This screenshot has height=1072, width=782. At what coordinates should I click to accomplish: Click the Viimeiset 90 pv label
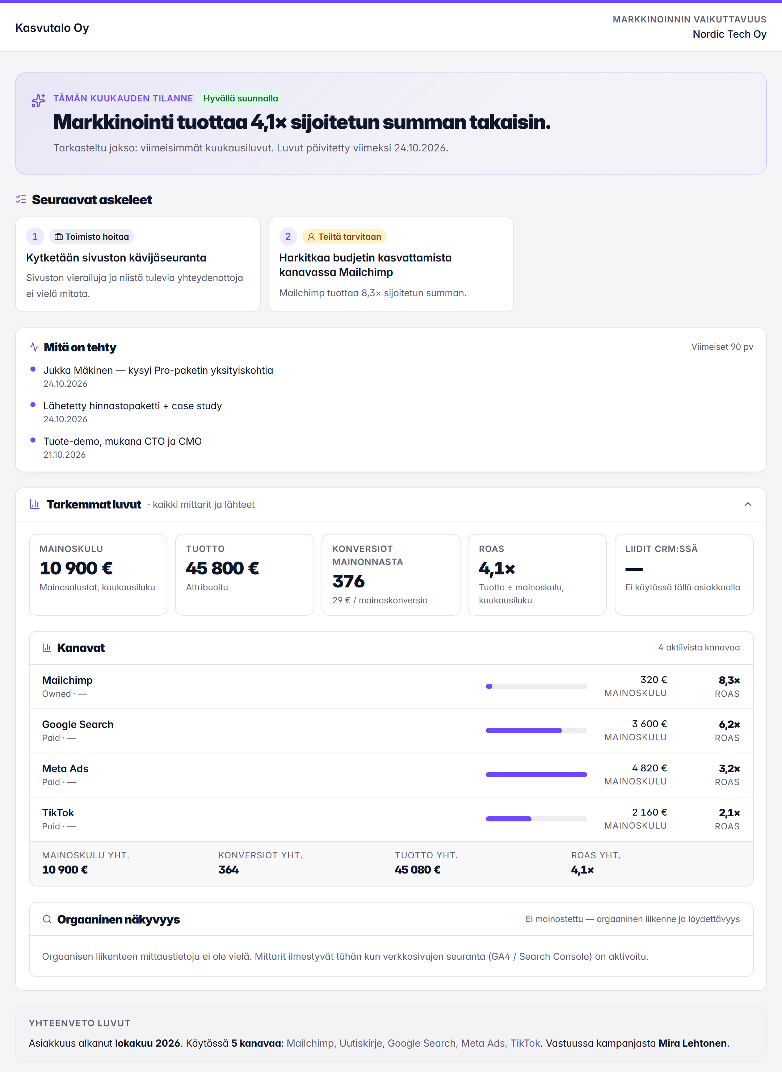(x=722, y=347)
